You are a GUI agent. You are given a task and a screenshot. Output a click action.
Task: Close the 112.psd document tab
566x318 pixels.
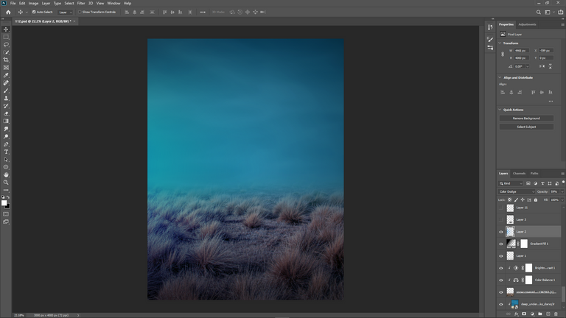click(x=74, y=21)
